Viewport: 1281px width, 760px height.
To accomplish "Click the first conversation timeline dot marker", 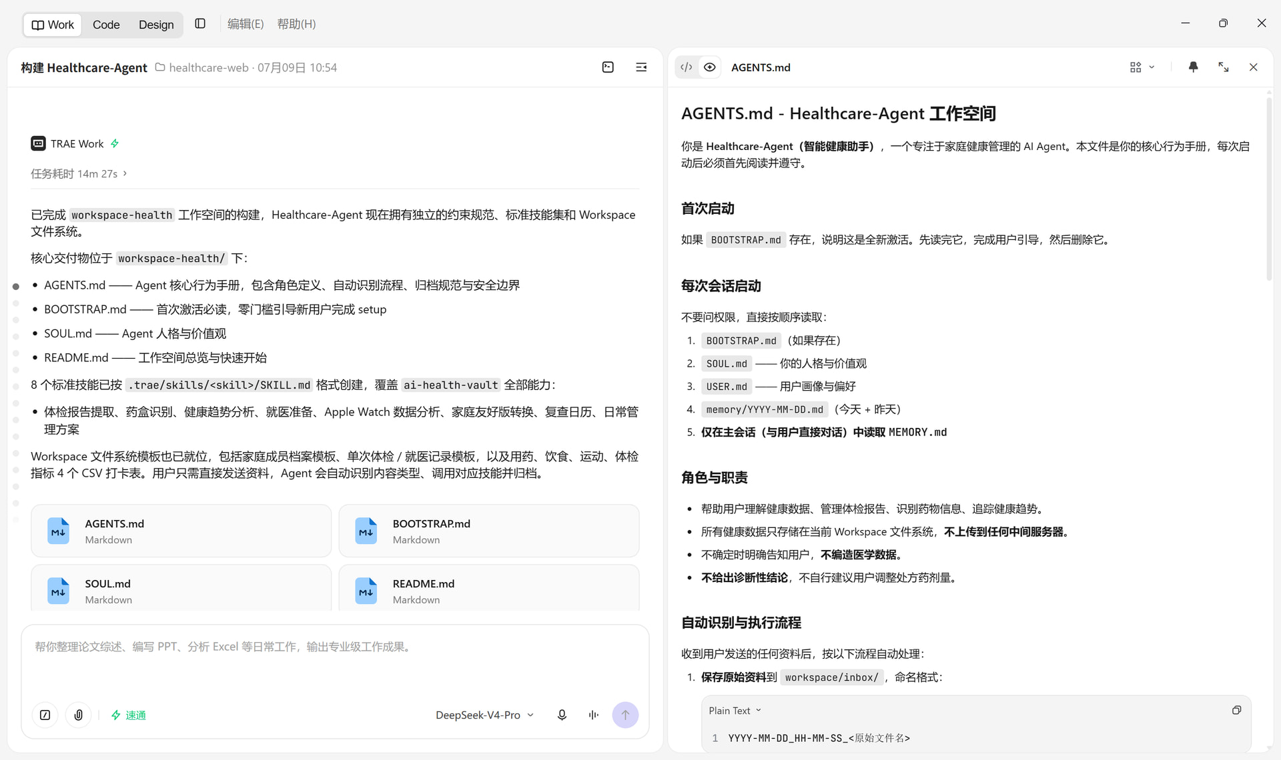I will pyautogui.click(x=16, y=287).
